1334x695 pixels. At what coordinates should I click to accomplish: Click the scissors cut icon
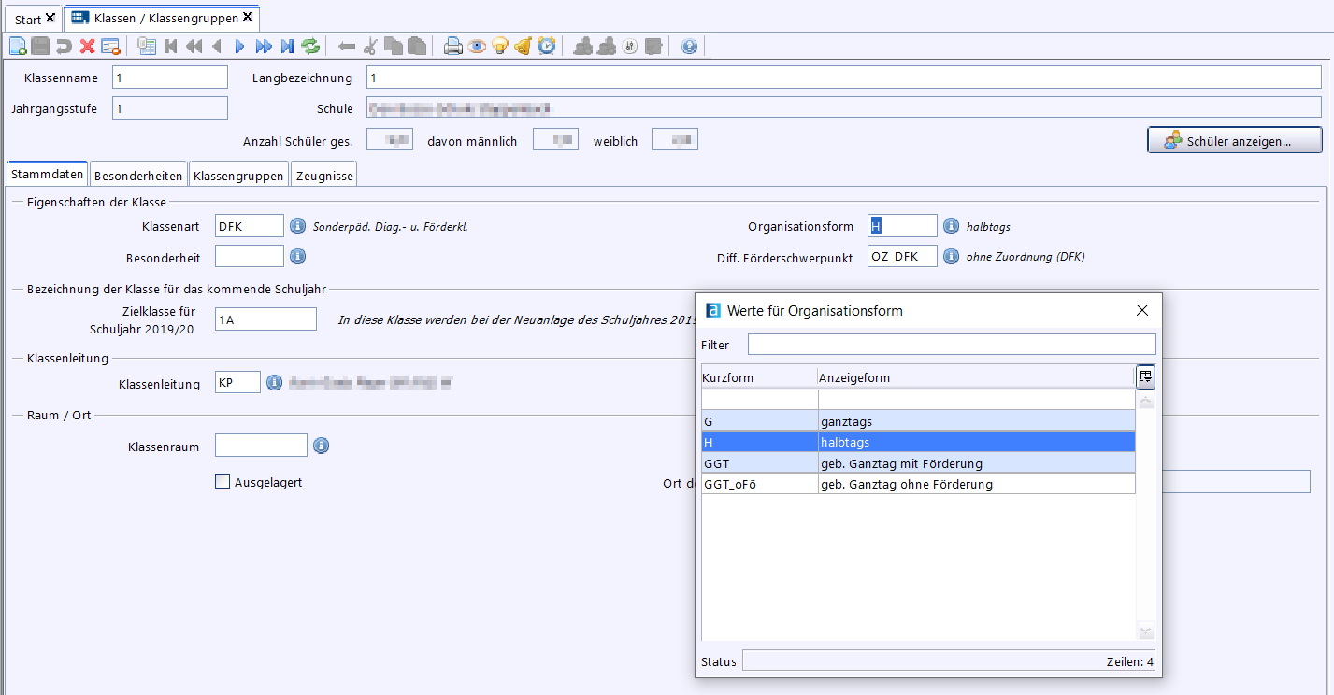point(370,46)
